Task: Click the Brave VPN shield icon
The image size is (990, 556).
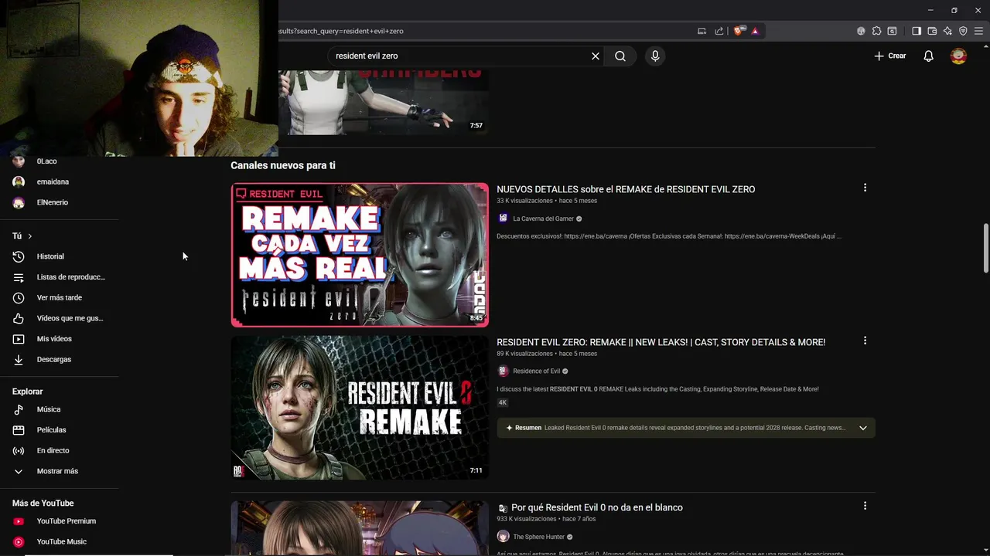Action: click(x=963, y=31)
